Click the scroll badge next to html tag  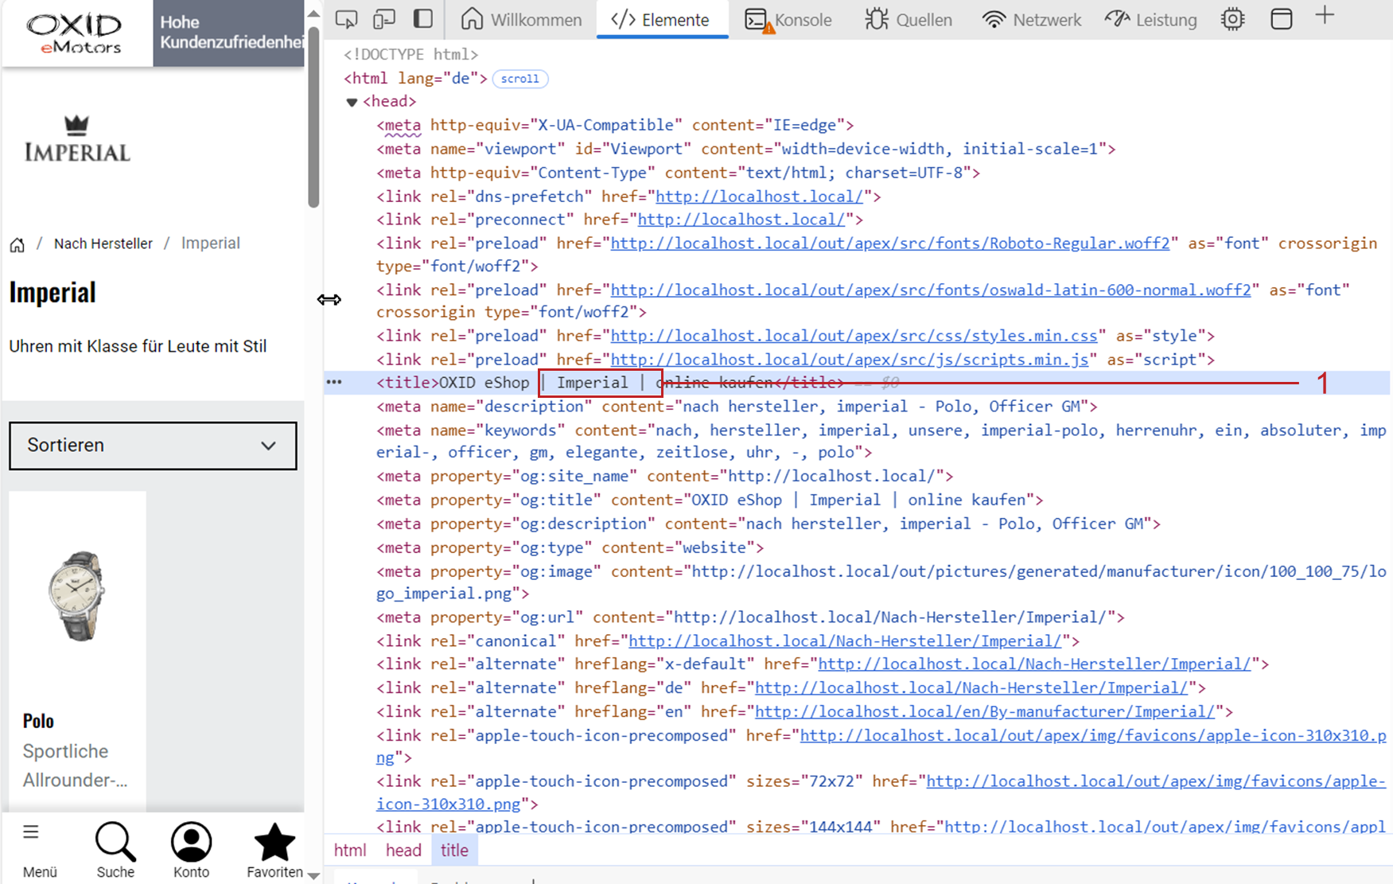tap(520, 79)
